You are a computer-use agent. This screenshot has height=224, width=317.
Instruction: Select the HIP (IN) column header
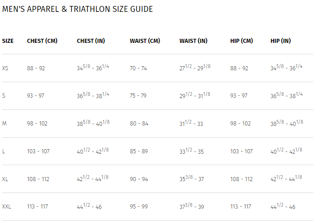[280, 41]
